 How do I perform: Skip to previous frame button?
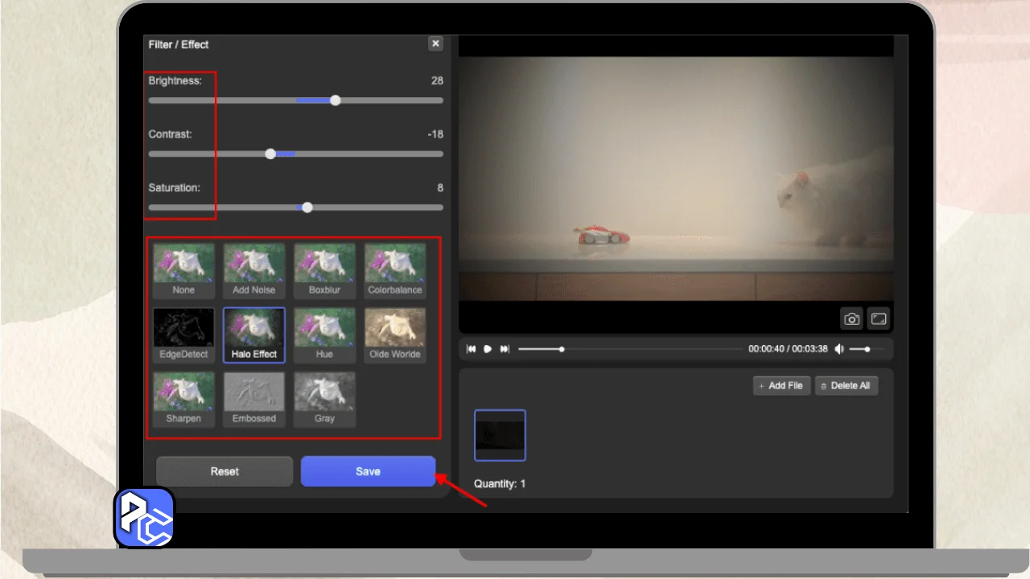(x=472, y=349)
